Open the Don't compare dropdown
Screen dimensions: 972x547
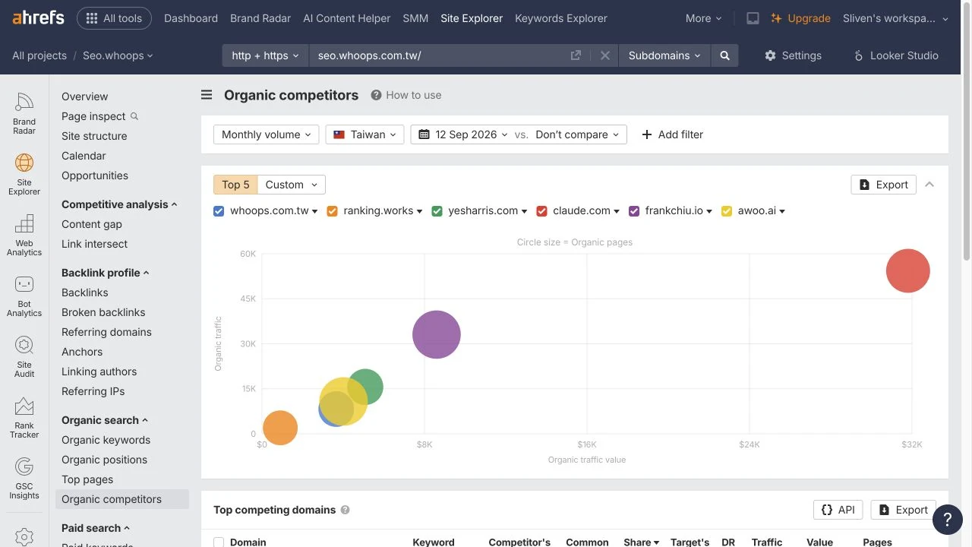point(577,134)
